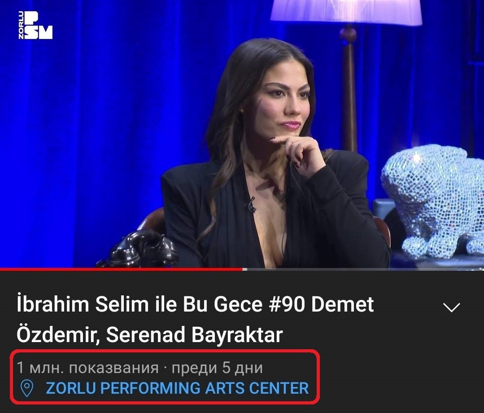
Task: Click Demet in the video title
Action: (342, 304)
